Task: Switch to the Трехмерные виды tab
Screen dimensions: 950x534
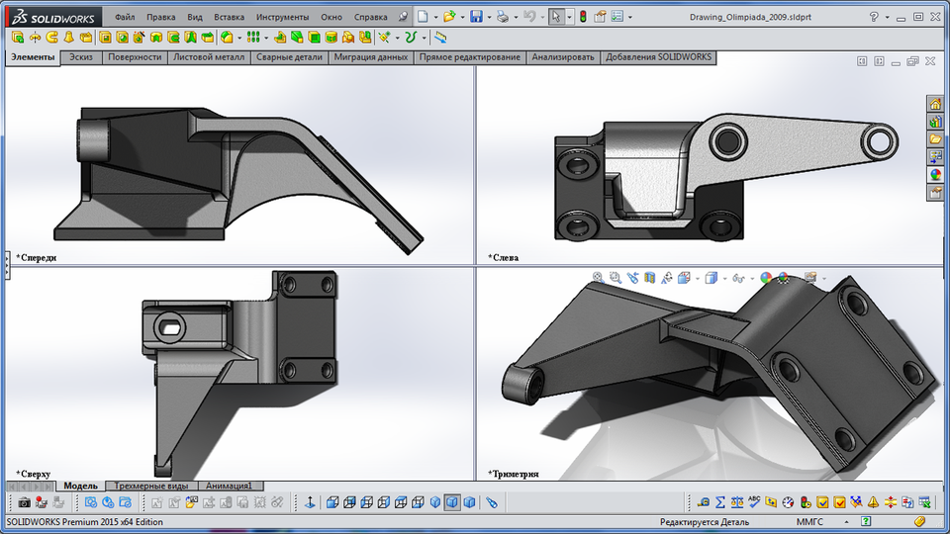Action: [x=151, y=486]
